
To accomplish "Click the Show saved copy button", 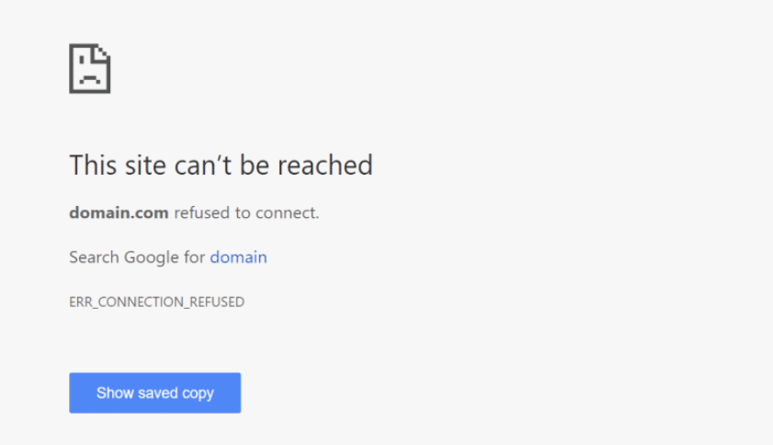I will pos(154,393).
